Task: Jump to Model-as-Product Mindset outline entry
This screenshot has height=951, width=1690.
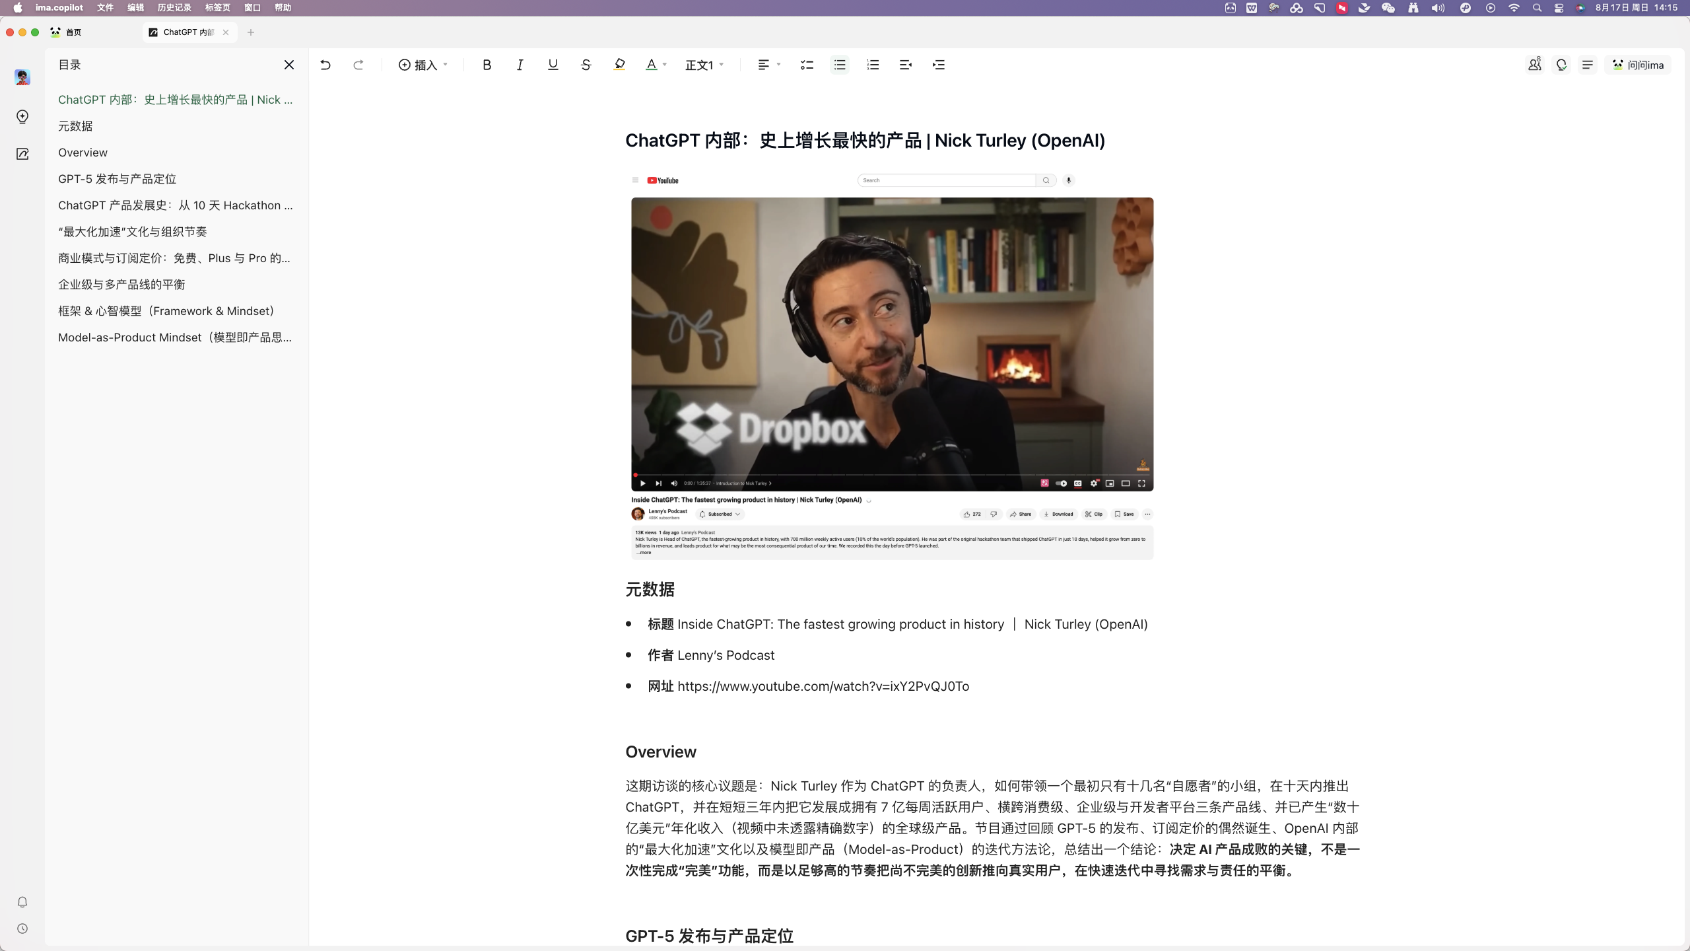Action: [175, 337]
